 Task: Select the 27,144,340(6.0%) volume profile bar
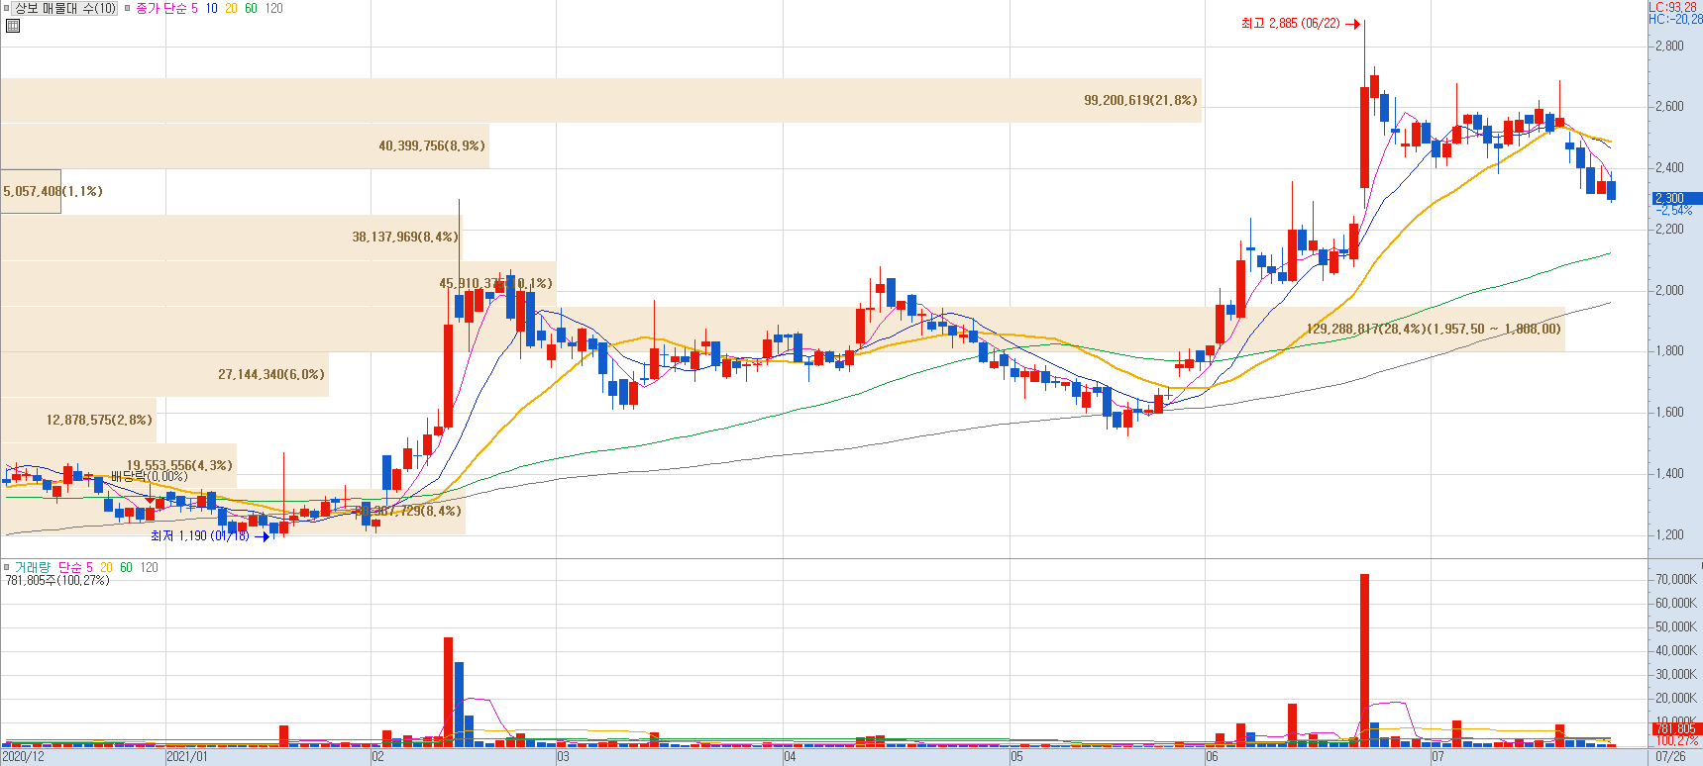164,374
